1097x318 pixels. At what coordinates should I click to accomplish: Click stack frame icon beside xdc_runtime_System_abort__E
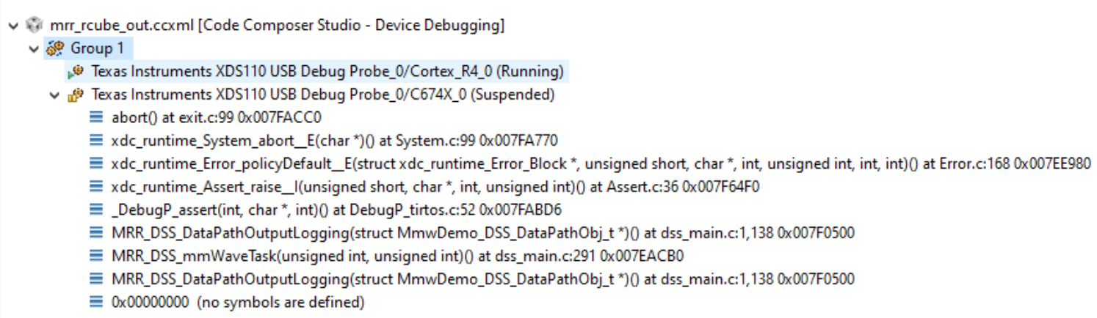tap(96, 141)
